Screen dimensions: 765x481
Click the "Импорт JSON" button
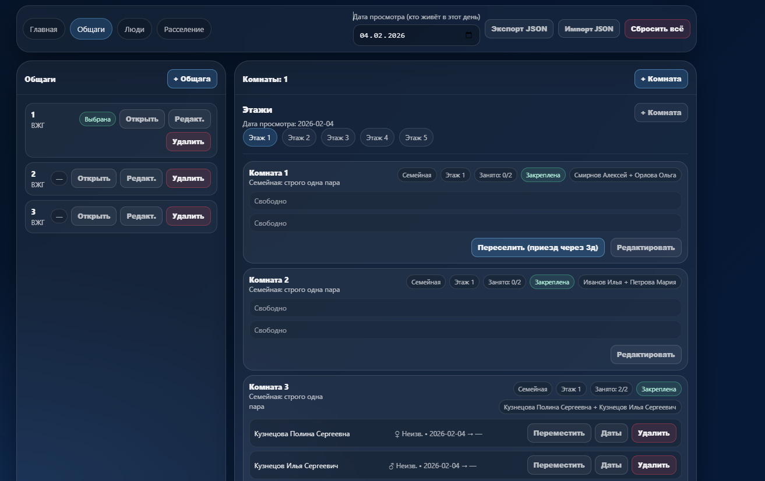point(588,29)
